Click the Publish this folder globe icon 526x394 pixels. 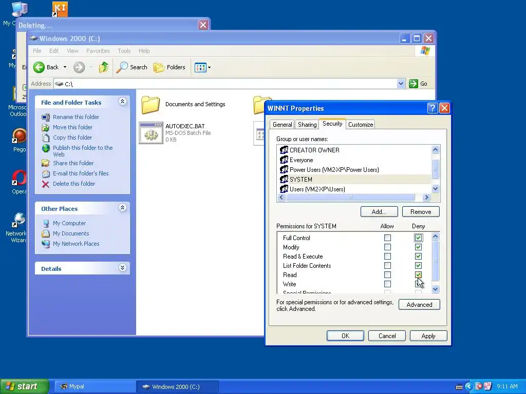(x=46, y=148)
